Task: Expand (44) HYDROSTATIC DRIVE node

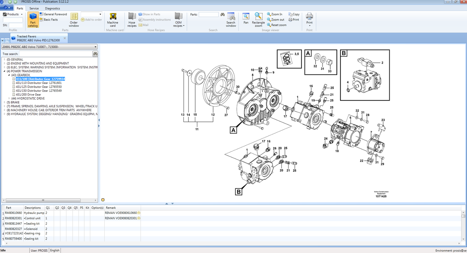Action: point(9,99)
